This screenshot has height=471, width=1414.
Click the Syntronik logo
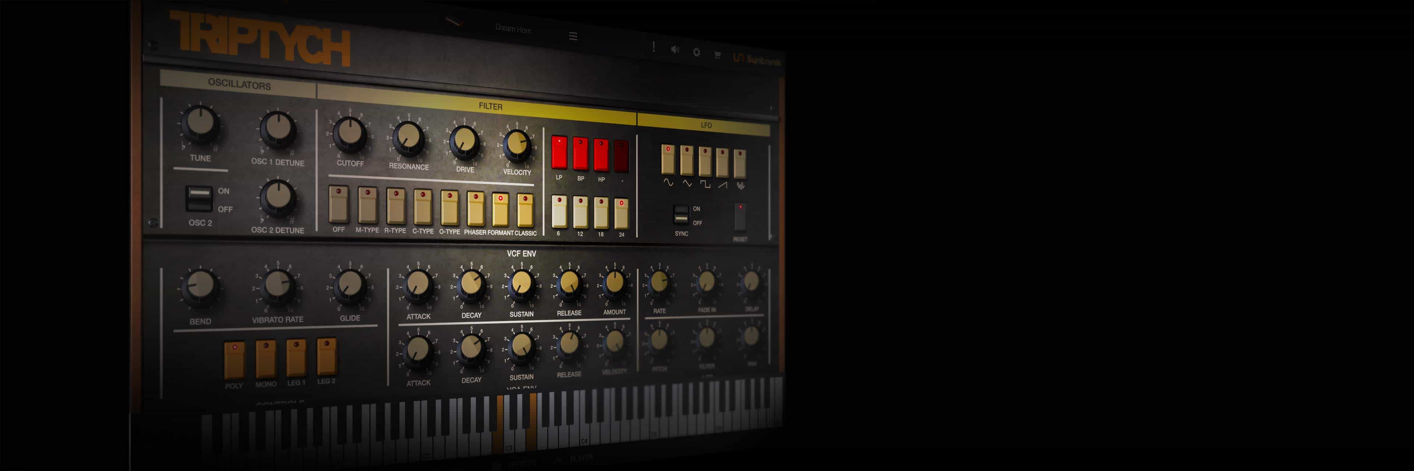[757, 59]
